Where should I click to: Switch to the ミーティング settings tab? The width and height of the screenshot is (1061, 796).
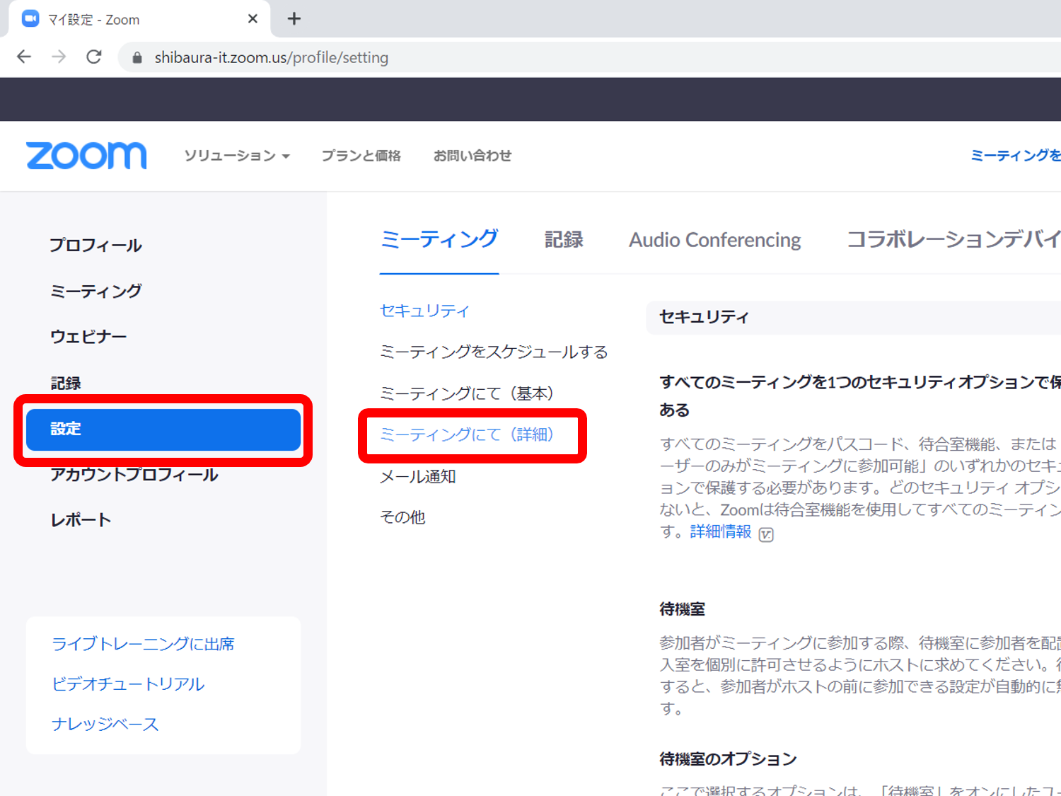point(439,240)
